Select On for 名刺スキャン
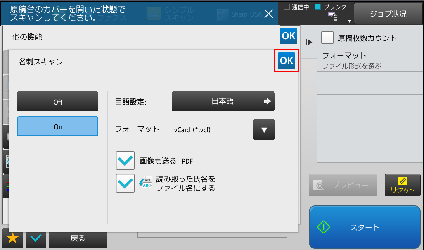The height and width of the screenshot is (250, 424). coord(58,126)
